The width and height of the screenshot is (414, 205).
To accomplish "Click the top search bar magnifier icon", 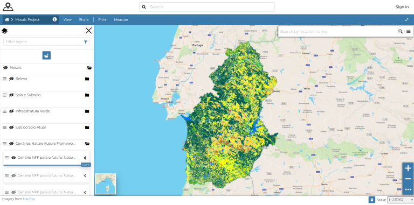I will 144,7.
